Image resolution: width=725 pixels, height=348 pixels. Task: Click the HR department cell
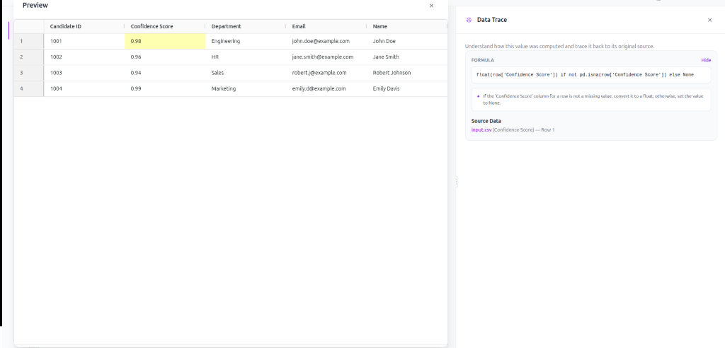(246, 57)
